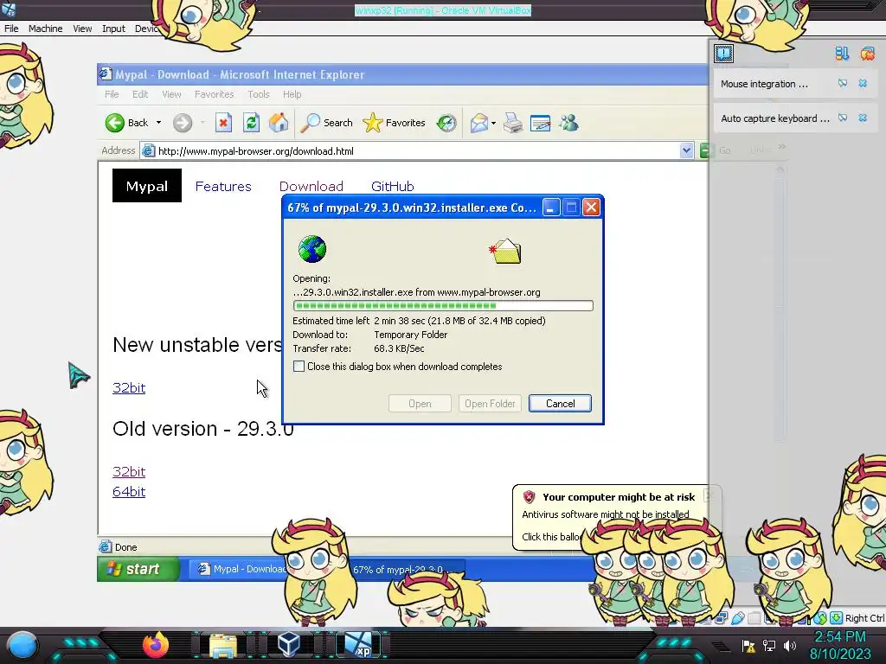The width and height of the screenshot is (886, 664).
Task: Click the red security shield icon in balloon
Action: point(529,497)
